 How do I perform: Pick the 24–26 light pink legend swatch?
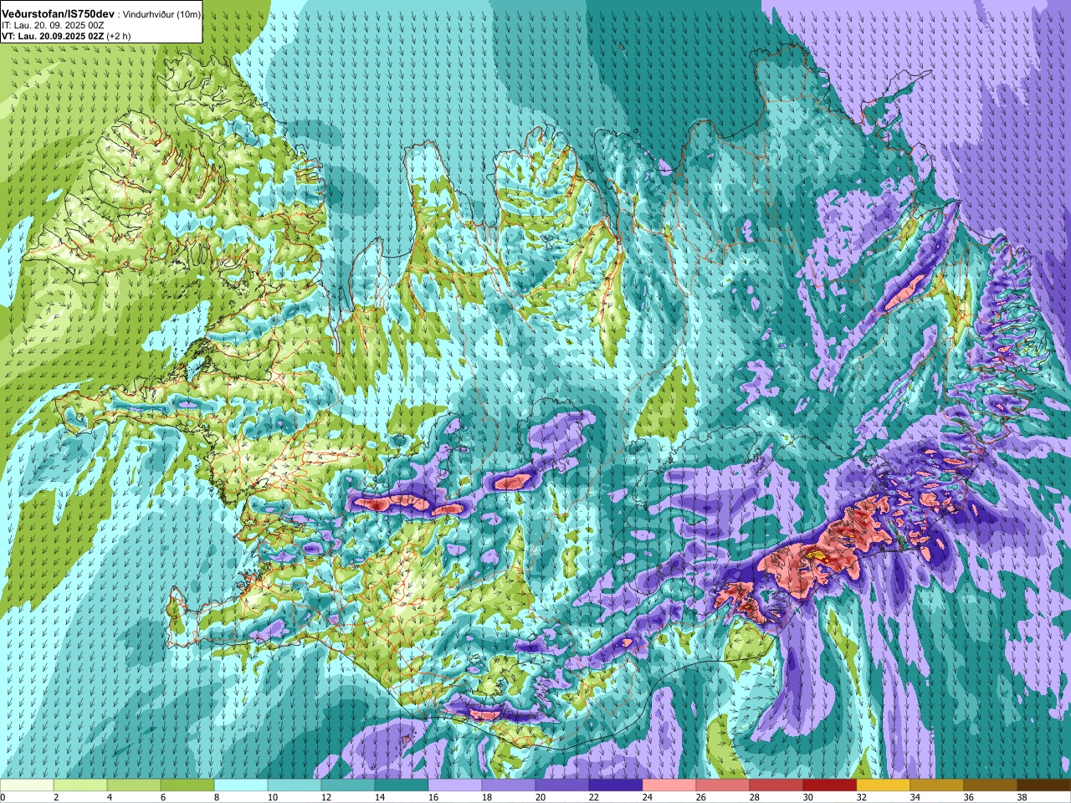click(x=669, y=786)
